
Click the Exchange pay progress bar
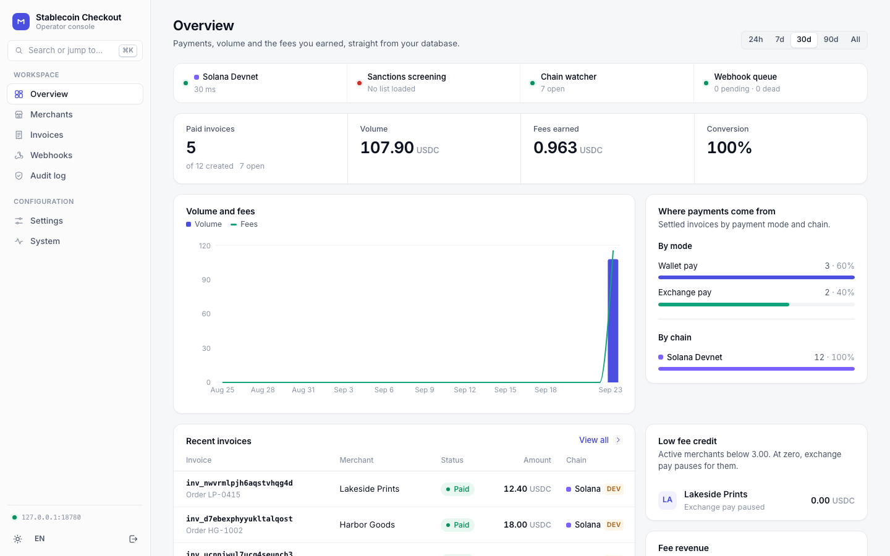(x=756, y=305)
